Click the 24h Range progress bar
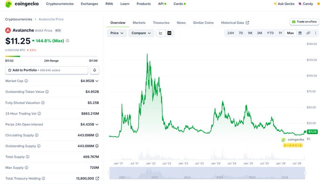320x184 pixels. pyautogui.click(x=51, y=56)
